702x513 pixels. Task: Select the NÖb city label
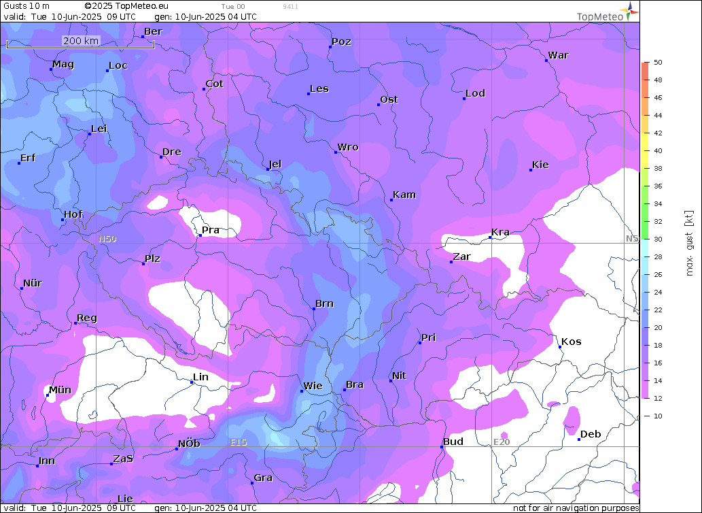(189, 444)
